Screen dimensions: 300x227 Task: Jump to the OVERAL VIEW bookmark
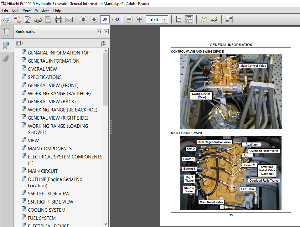(x=42, y=69)
